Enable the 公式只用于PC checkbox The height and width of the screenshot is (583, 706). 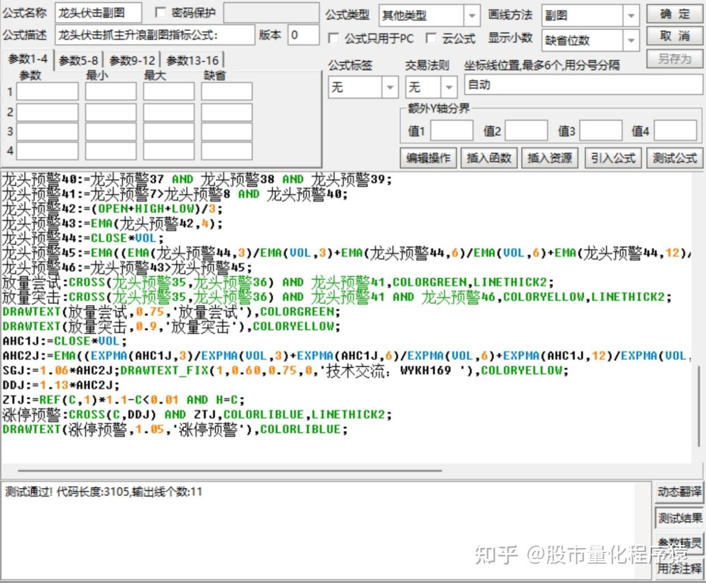tap(334, 39)
